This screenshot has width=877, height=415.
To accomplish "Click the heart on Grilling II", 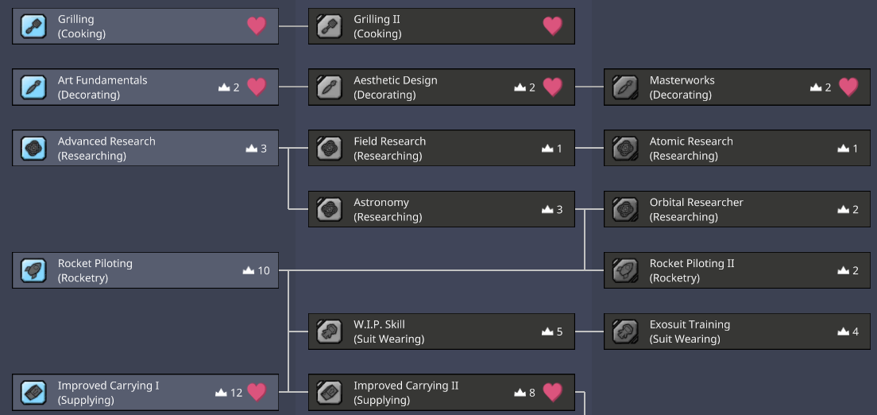I will click(552, 26).
